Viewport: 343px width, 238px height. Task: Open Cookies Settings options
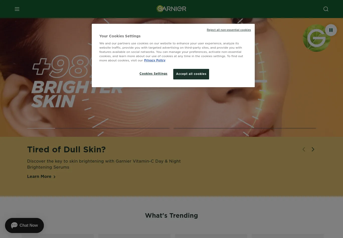pyautogui.click(x=153, y=74)
